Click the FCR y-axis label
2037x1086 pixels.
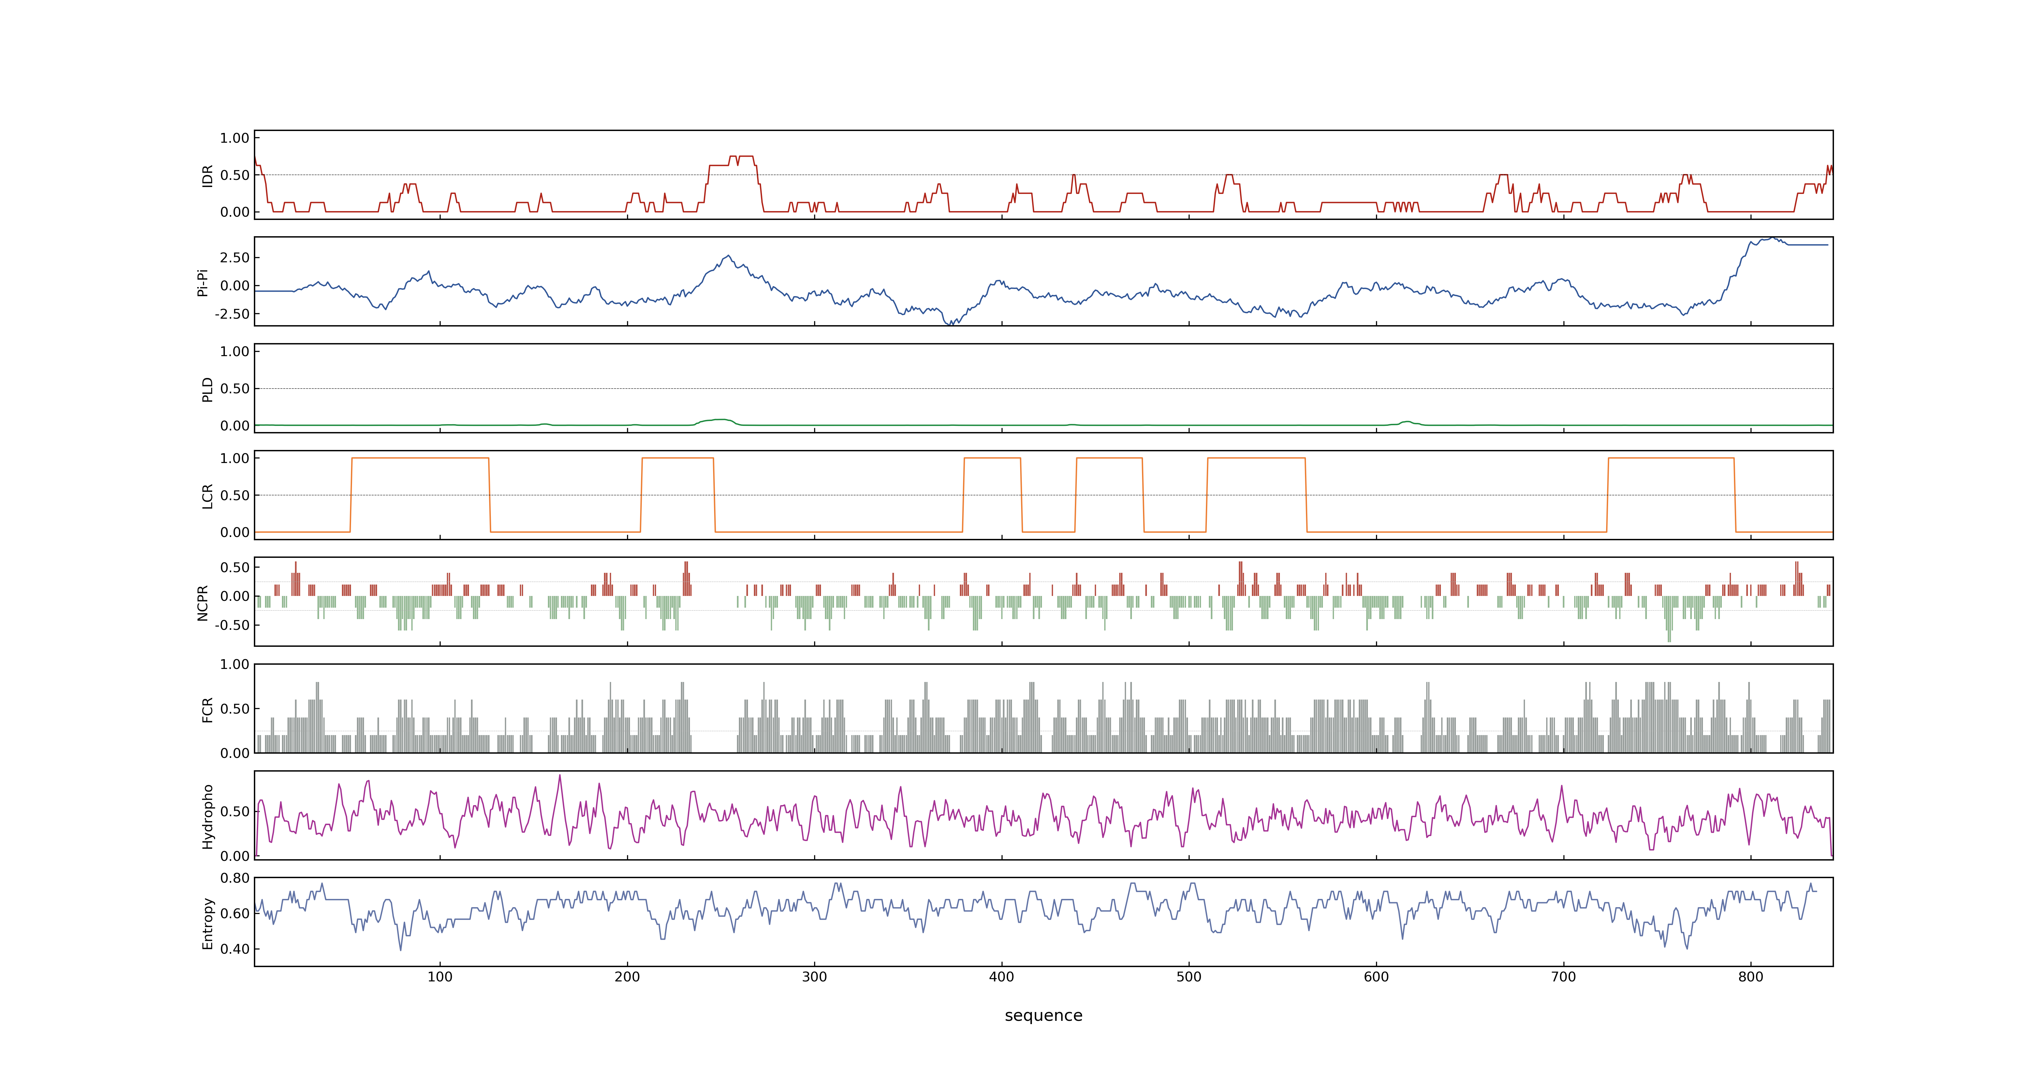pyautogui.click(x=207, y=709)
